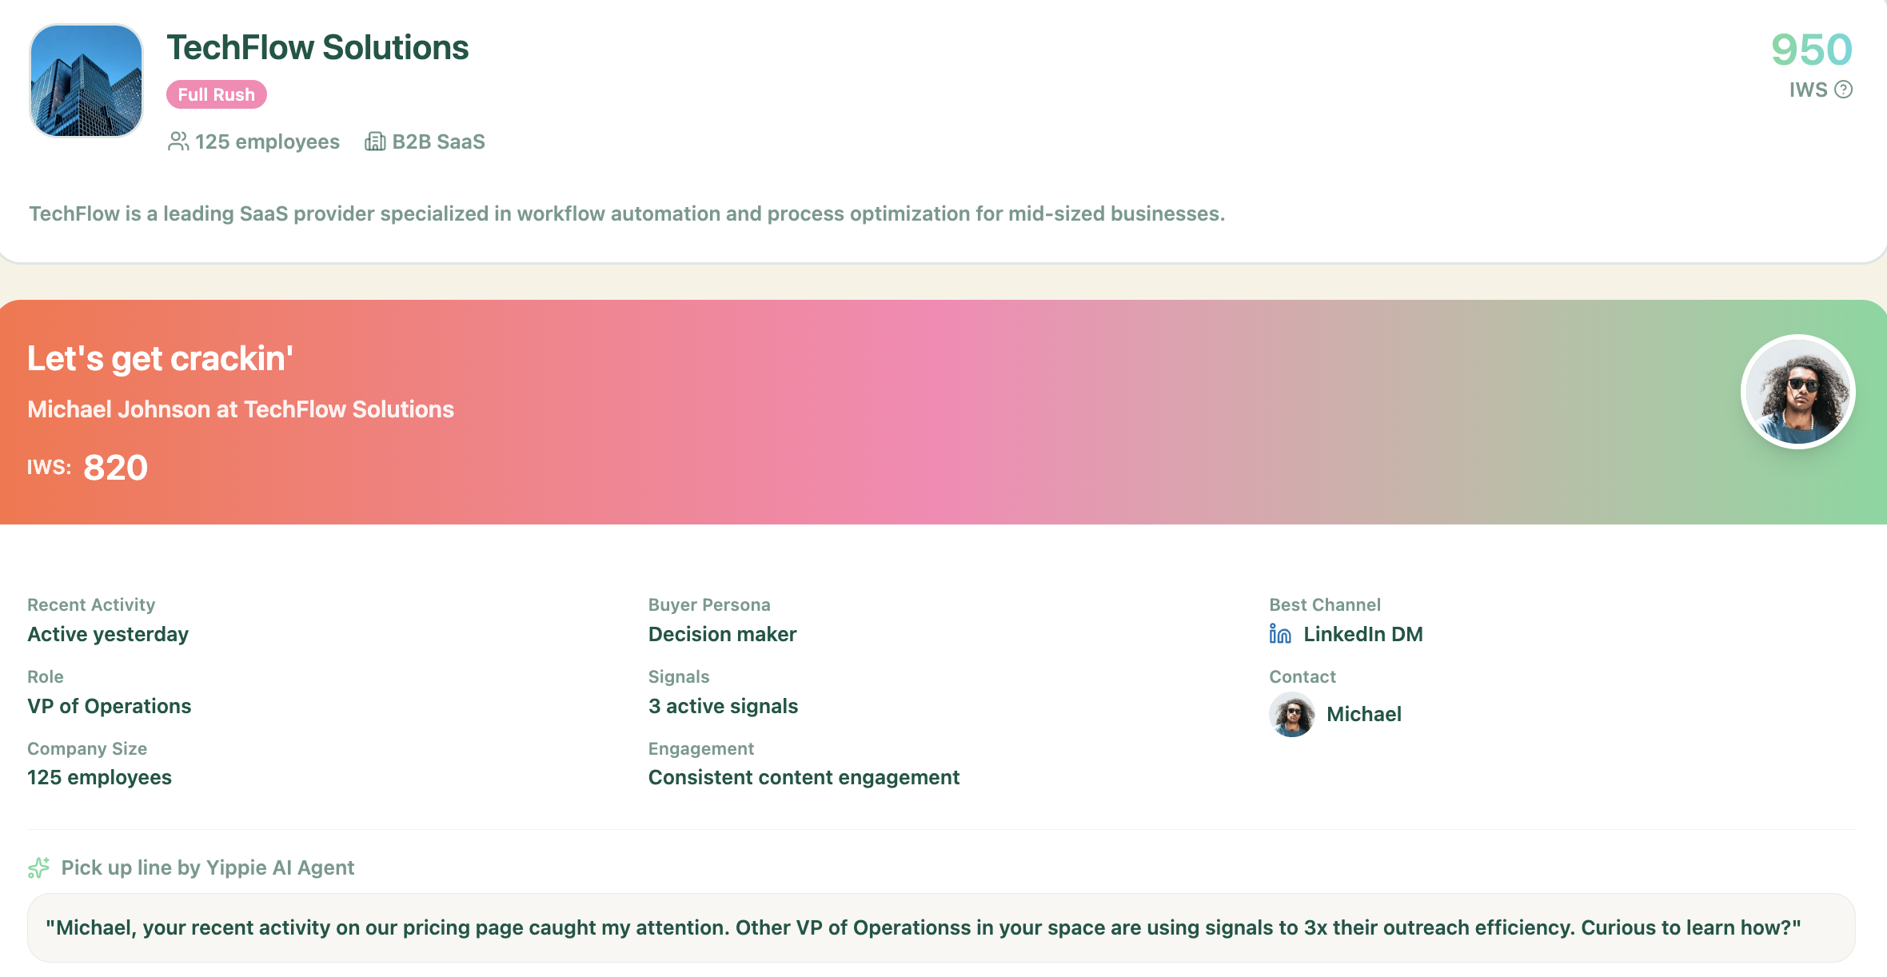Click the sparkle icon beside Pick up line
1887x977 pixels.
[38, 867]
